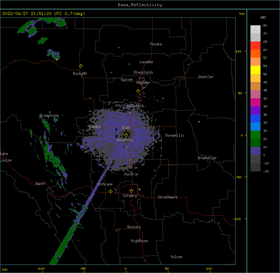Click the Cochrane label
The height and width of the screenshot is (273, 280).
point(105,184)
